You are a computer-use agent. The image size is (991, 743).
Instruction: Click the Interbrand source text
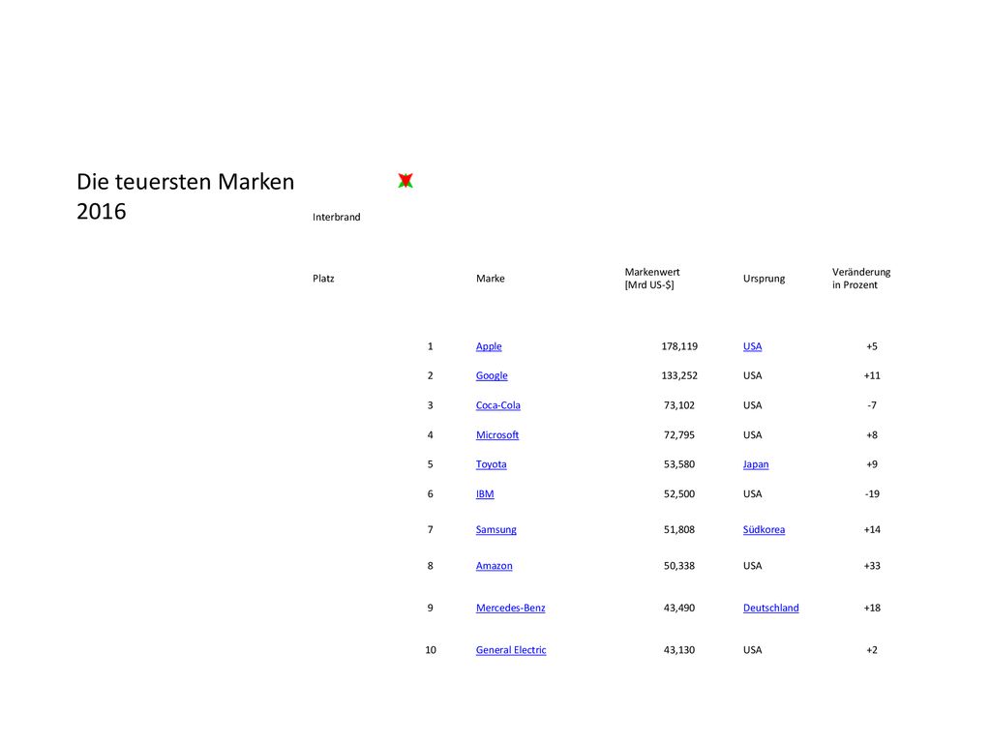(x=336, y=217)
